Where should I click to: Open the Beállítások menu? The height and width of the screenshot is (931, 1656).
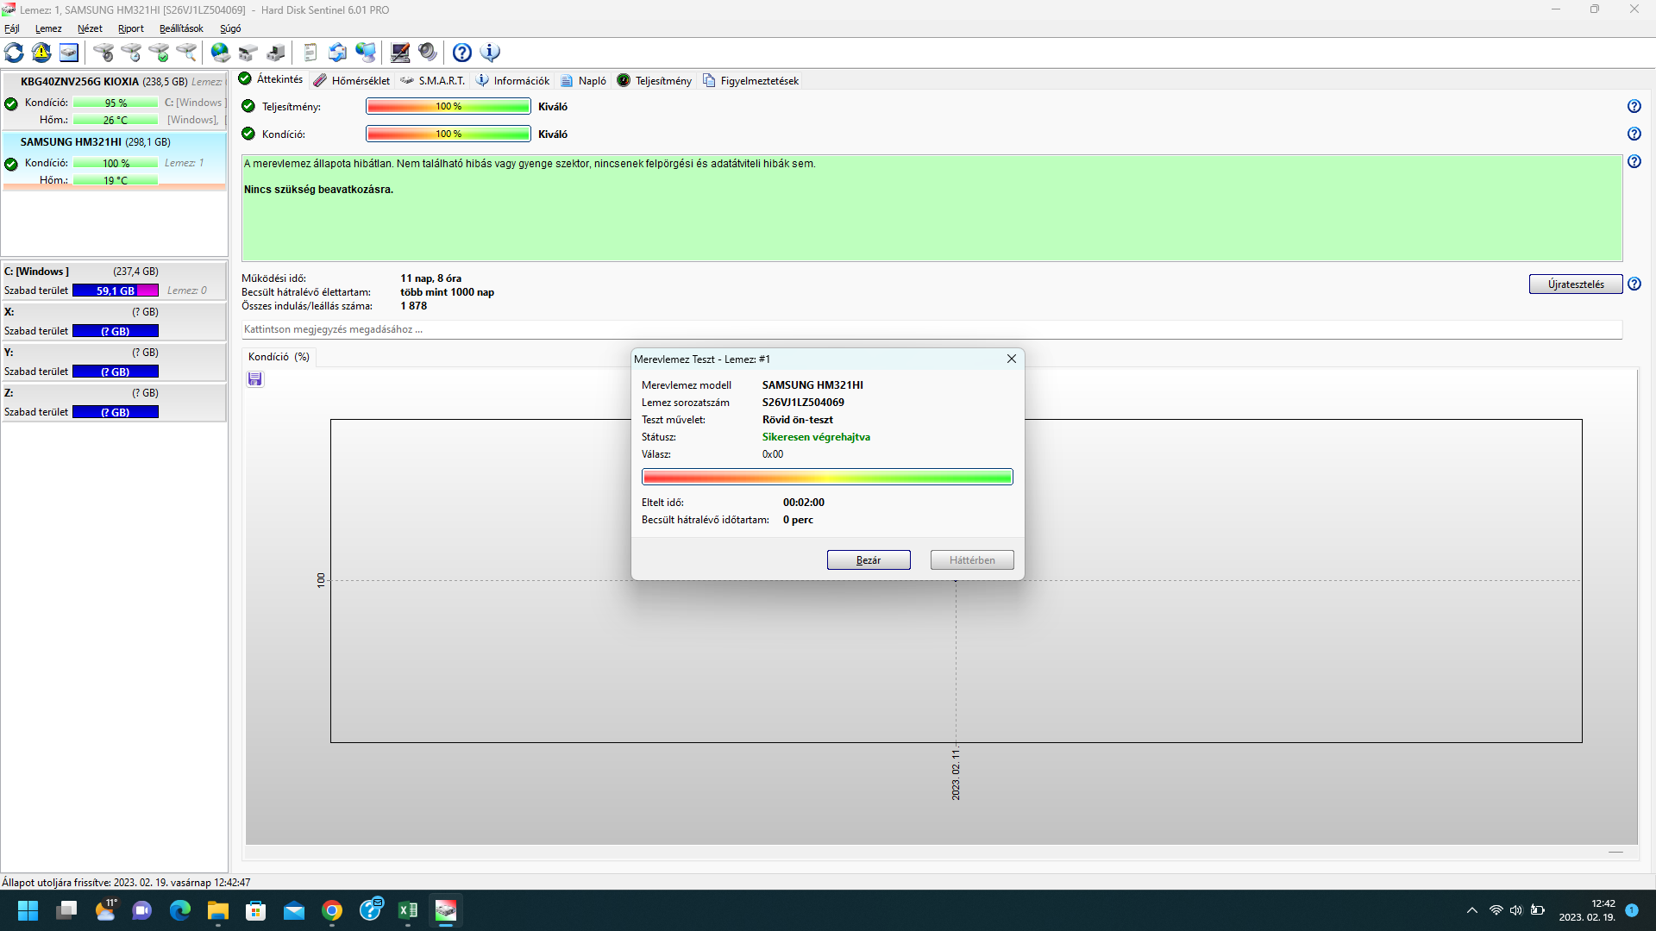click(181, 28)
